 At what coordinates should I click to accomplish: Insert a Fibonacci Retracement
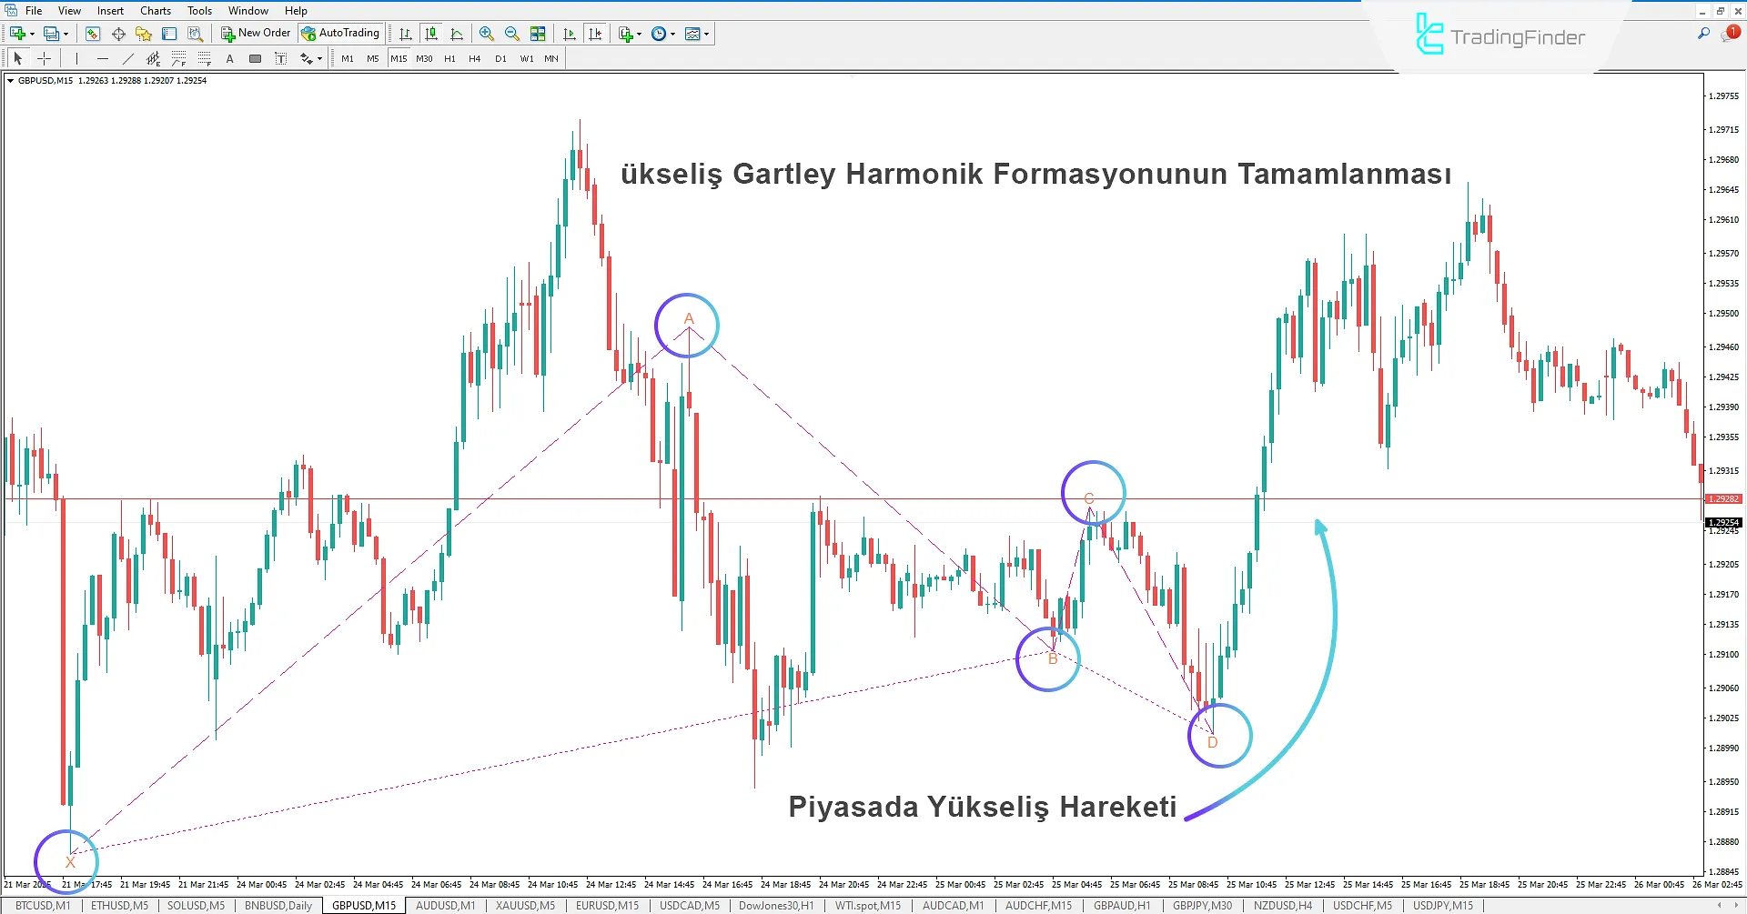coord(178,58)
